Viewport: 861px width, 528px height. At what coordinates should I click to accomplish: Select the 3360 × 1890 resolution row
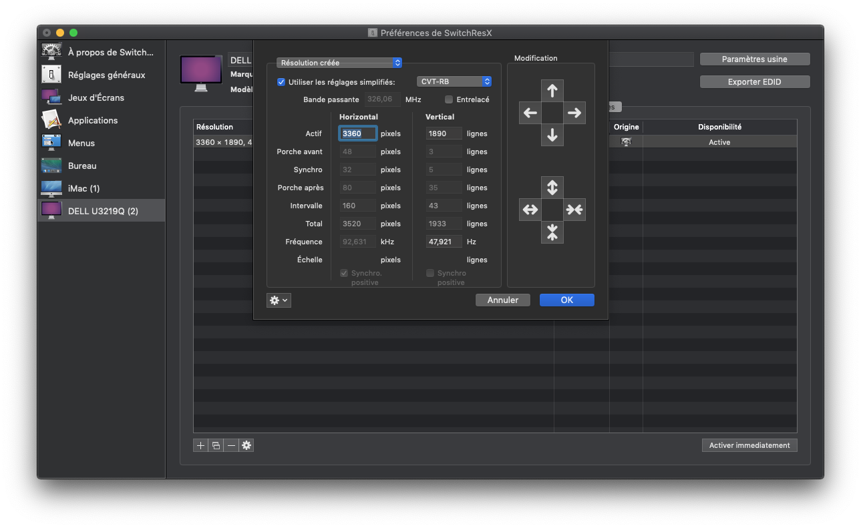(495, 142)
